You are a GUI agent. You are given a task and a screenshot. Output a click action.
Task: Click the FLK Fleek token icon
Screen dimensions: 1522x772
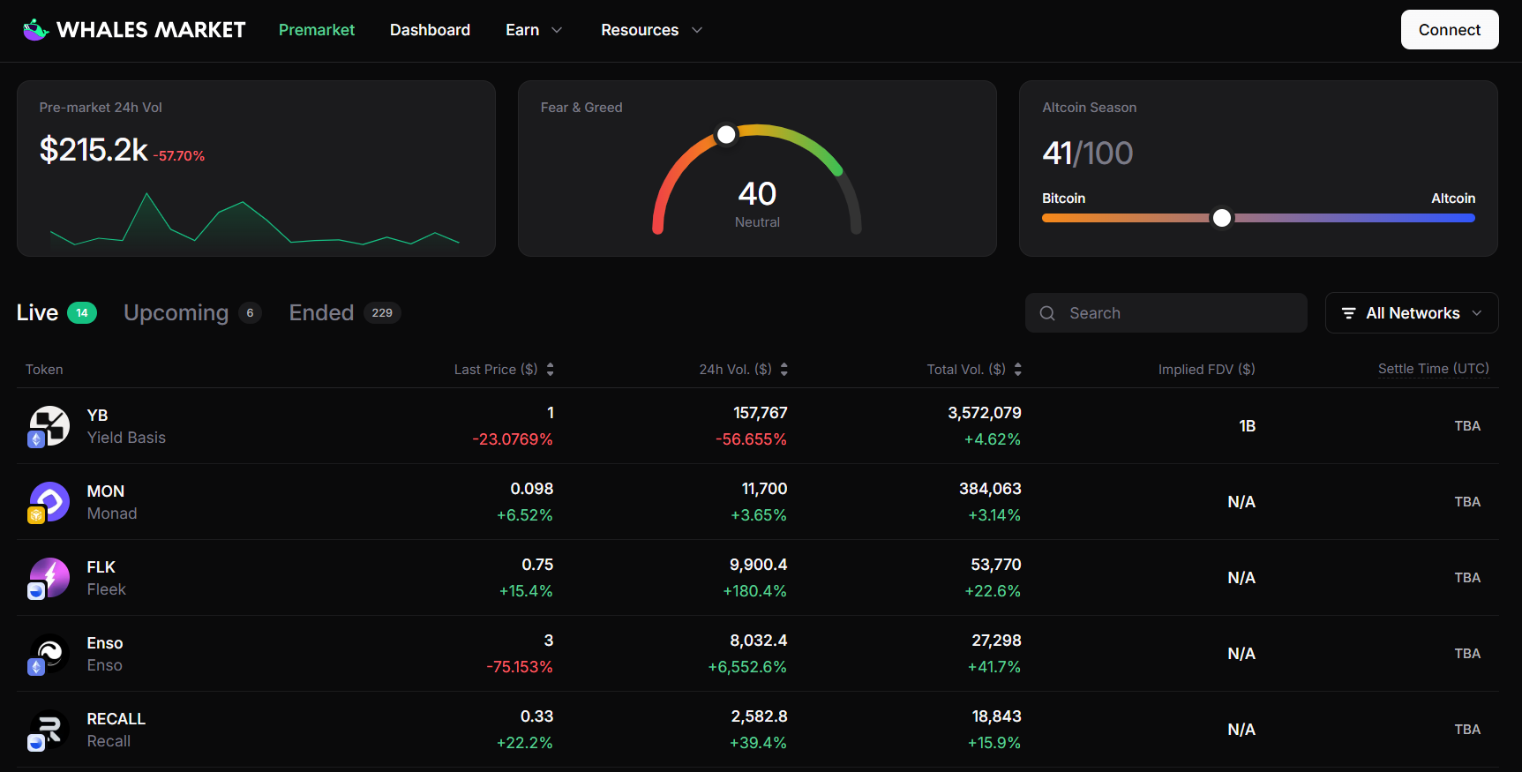pos(49,578)
